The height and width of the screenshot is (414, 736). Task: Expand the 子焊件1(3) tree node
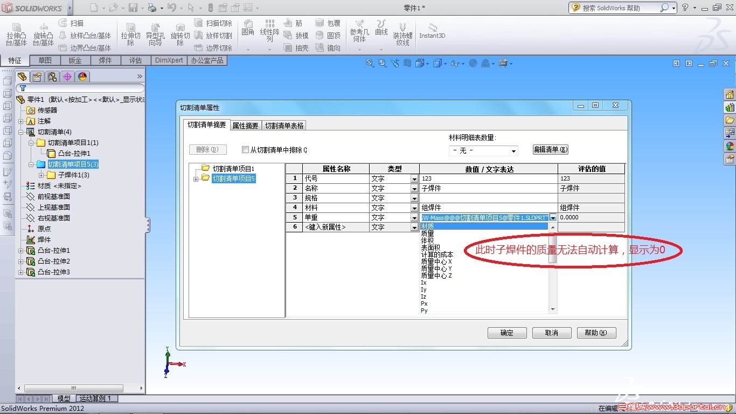tap(41, 175)
